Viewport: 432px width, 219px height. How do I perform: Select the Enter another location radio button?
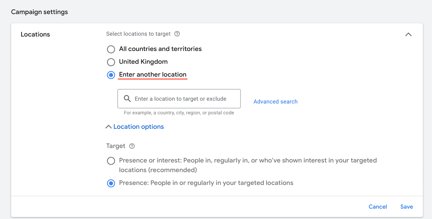tap(111, 75)
